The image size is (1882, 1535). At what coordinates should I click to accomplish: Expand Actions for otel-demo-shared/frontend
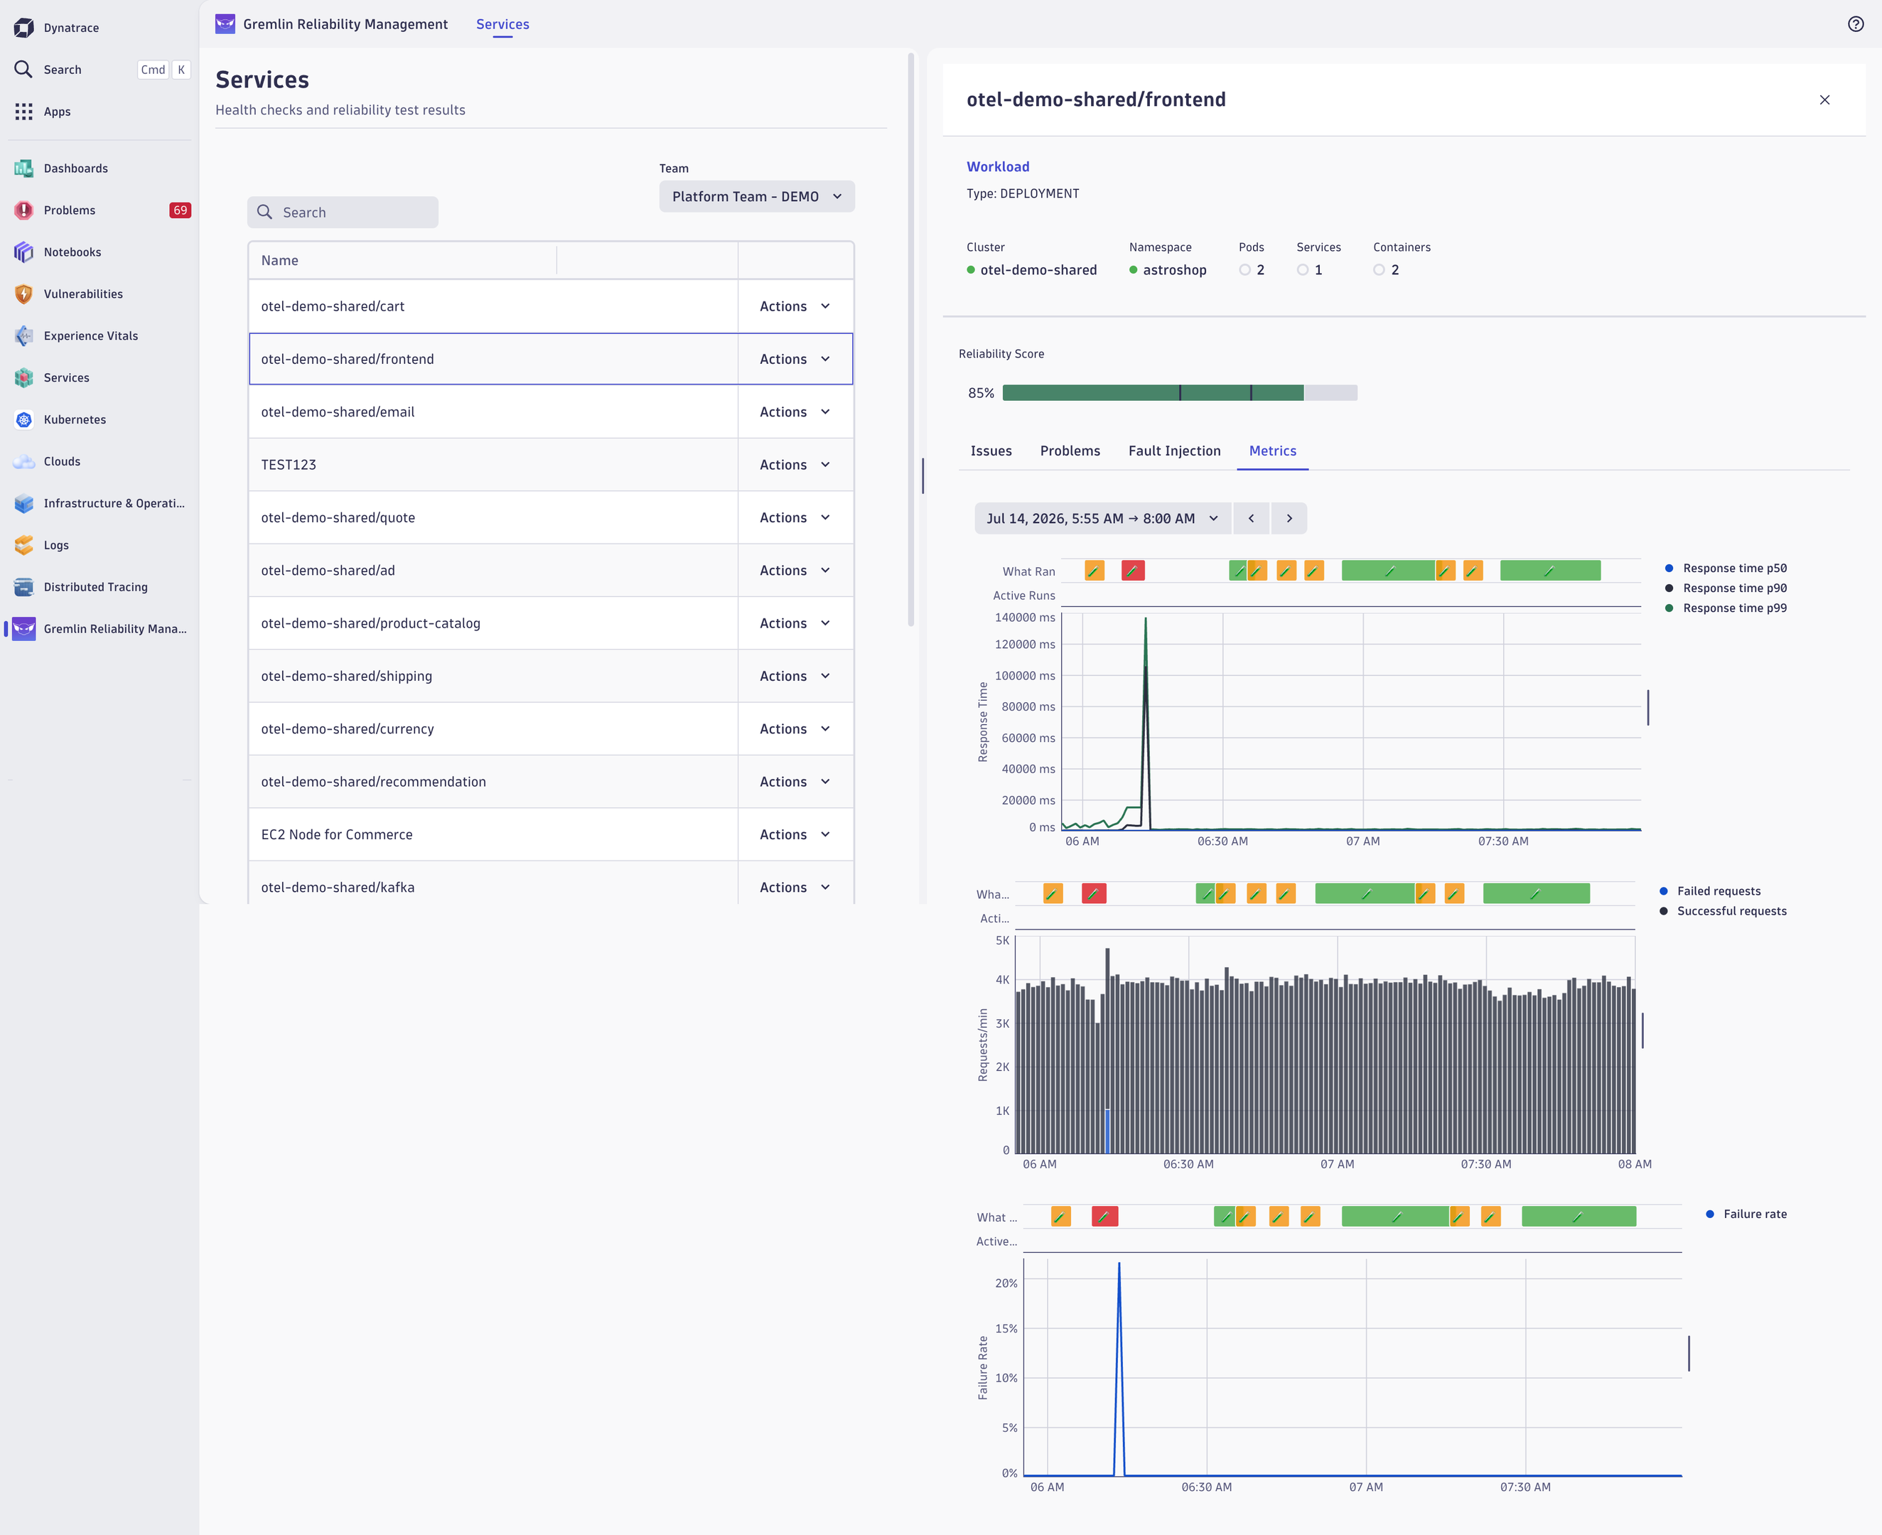tap(795, 359)
